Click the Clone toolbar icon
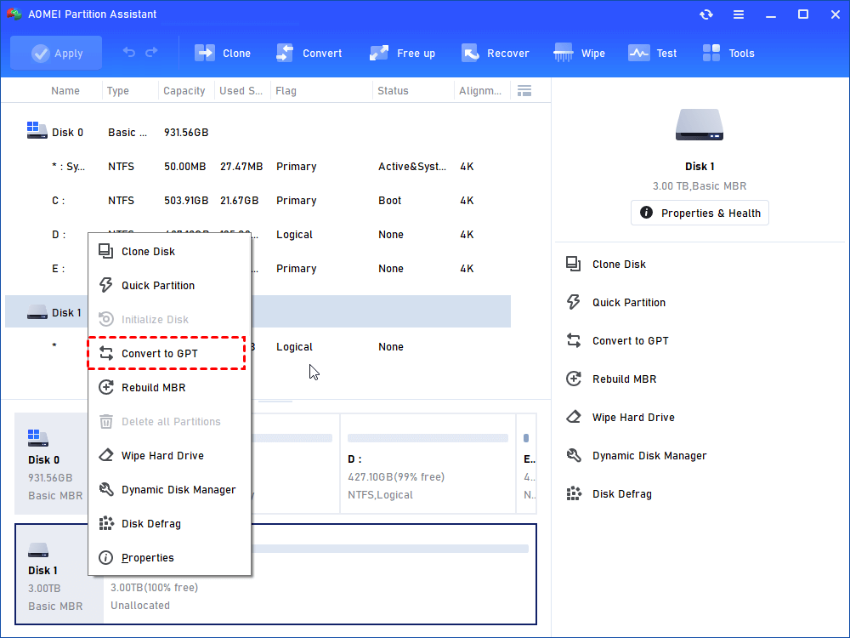 (206, 53)
